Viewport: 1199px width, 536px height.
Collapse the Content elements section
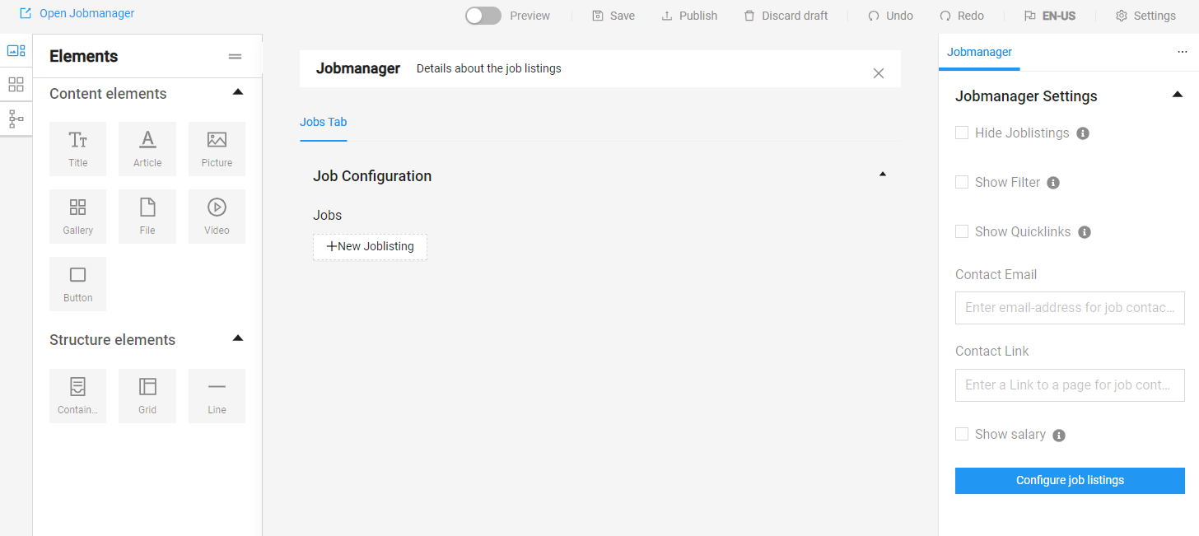[x=238, y=92]
